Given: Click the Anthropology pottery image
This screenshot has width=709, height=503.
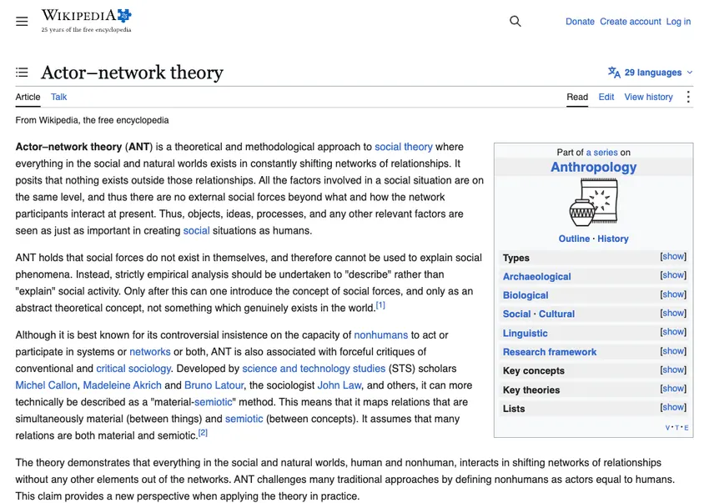Looking at the screenshot, I should point(593,202).
